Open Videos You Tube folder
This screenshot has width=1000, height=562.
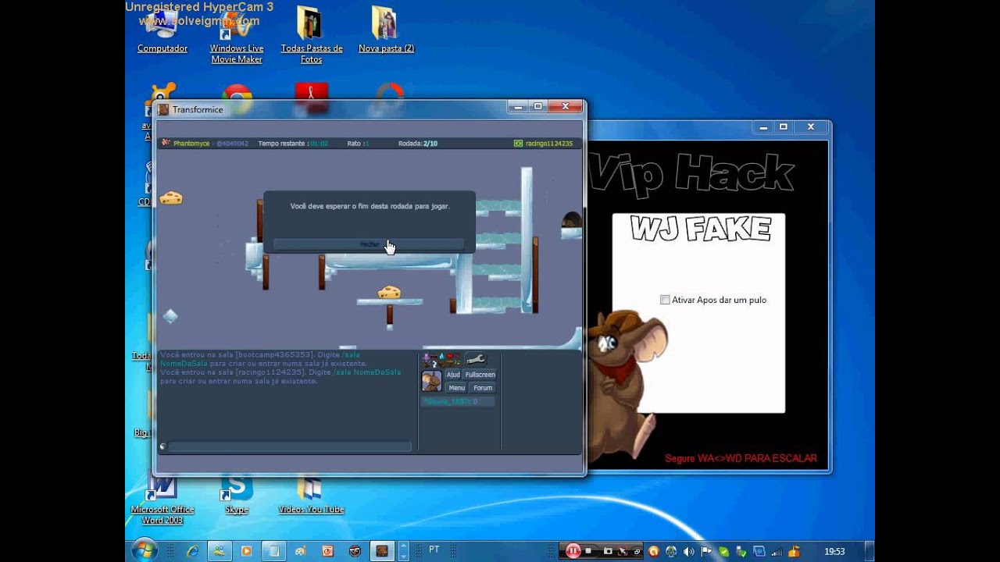click(311, 495)
